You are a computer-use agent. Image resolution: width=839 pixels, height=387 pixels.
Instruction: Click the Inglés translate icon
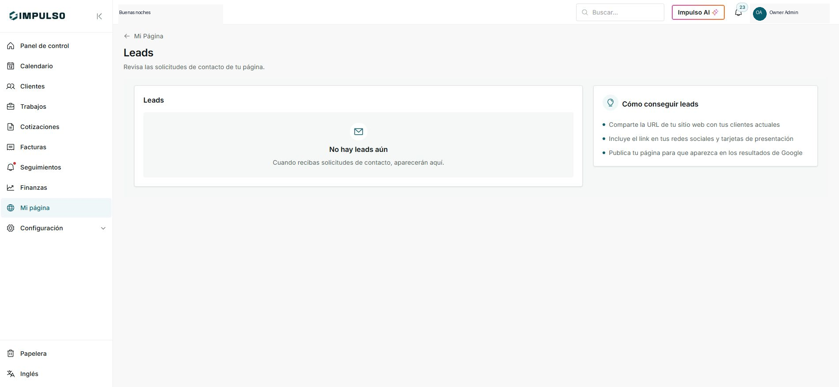click(x=11, y=374)
